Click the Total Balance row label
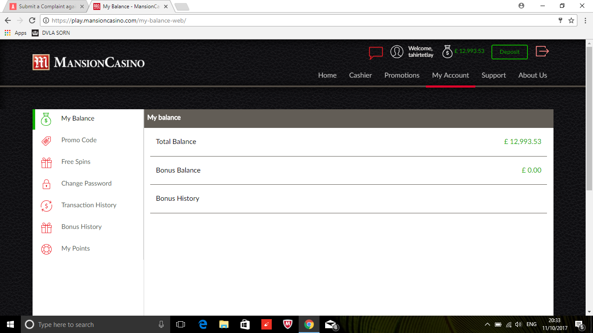This screenshot has height=333, width=593. (176, 142)
